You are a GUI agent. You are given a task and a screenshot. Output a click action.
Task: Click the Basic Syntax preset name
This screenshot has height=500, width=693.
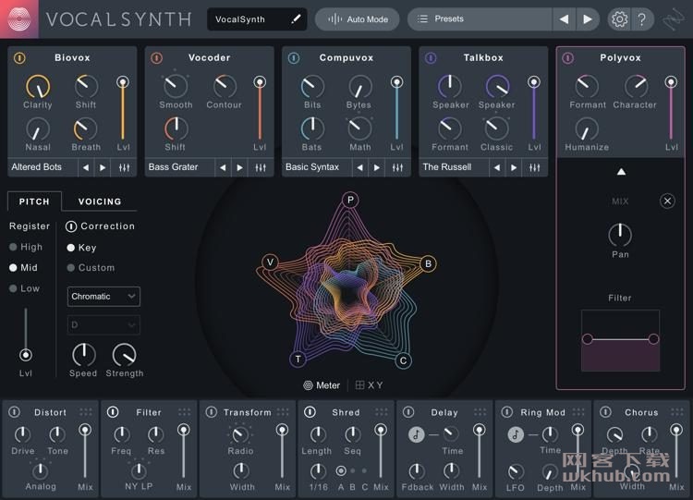[x=312, y=167]
